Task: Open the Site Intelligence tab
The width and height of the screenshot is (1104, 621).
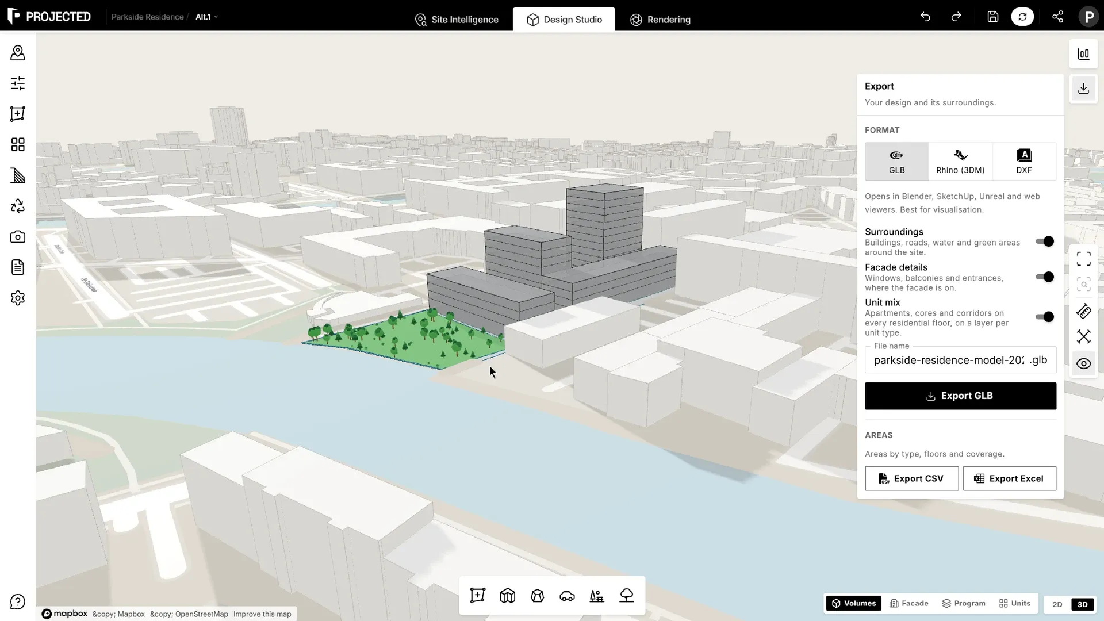Action: [457, 20]
